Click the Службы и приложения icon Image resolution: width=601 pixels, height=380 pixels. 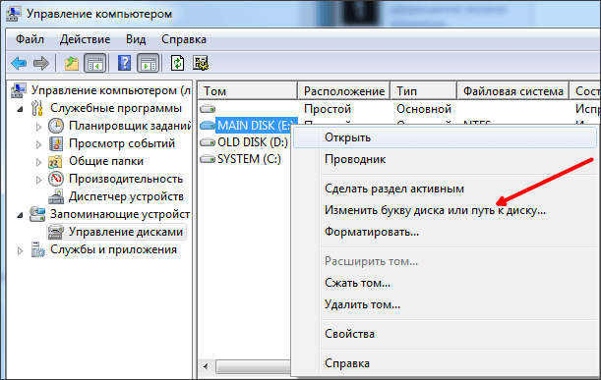click(x=37, y=249)
